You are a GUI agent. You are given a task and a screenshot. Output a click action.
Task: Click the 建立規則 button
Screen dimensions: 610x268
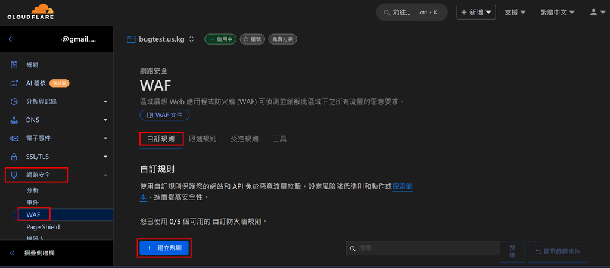pos(164,248)
